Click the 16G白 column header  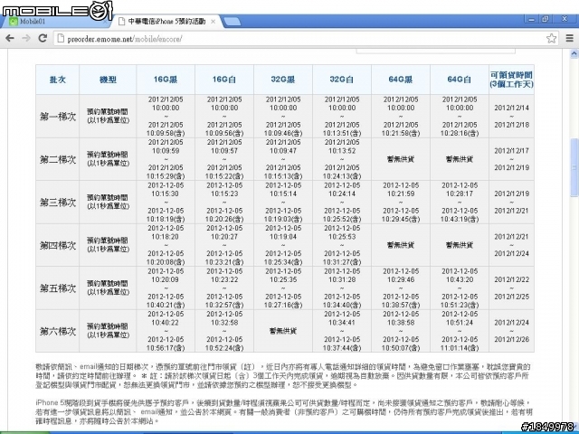click(224, 80)
